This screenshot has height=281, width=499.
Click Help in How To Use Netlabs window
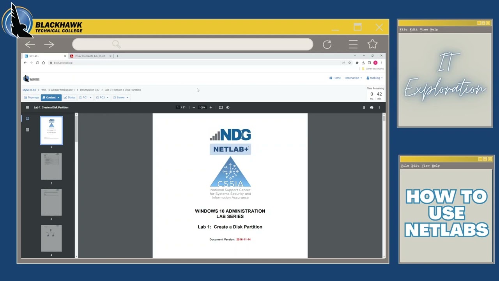point(436,166)
